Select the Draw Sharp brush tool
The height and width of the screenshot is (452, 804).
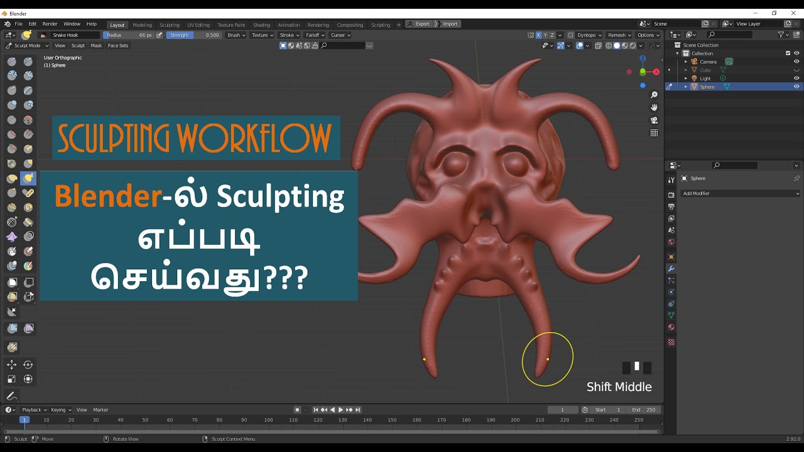28,62
